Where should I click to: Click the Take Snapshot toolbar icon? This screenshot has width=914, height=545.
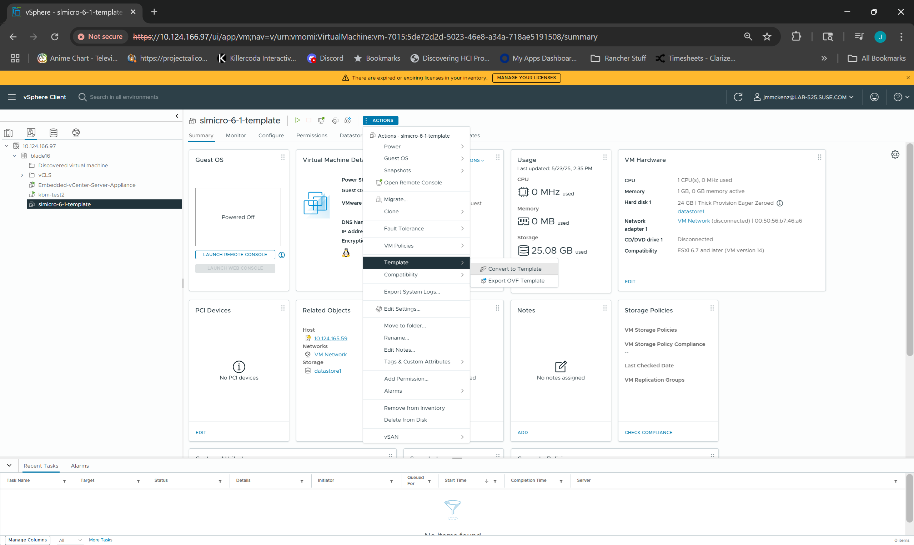click(348, 120)
